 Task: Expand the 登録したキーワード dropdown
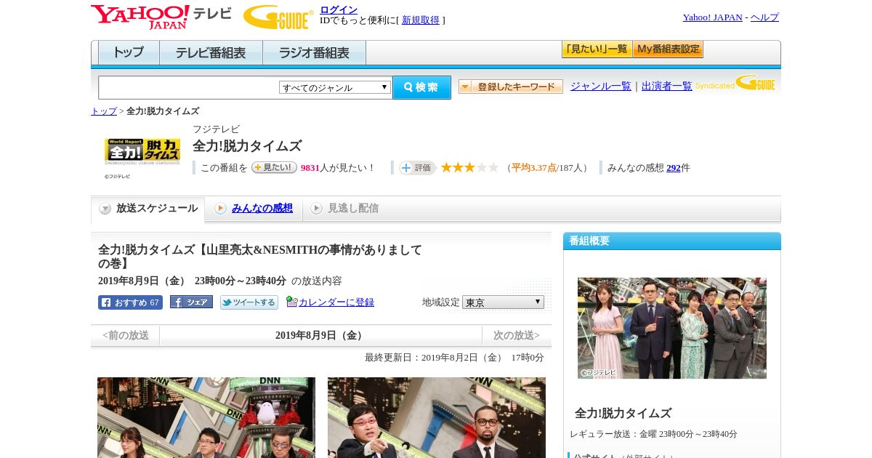point(511,87)
